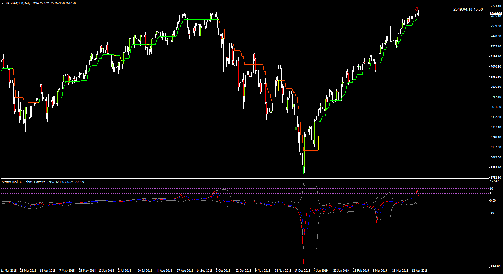Click the 25 Mar 2019 date label
503x274 pixels.
[400, 271]
